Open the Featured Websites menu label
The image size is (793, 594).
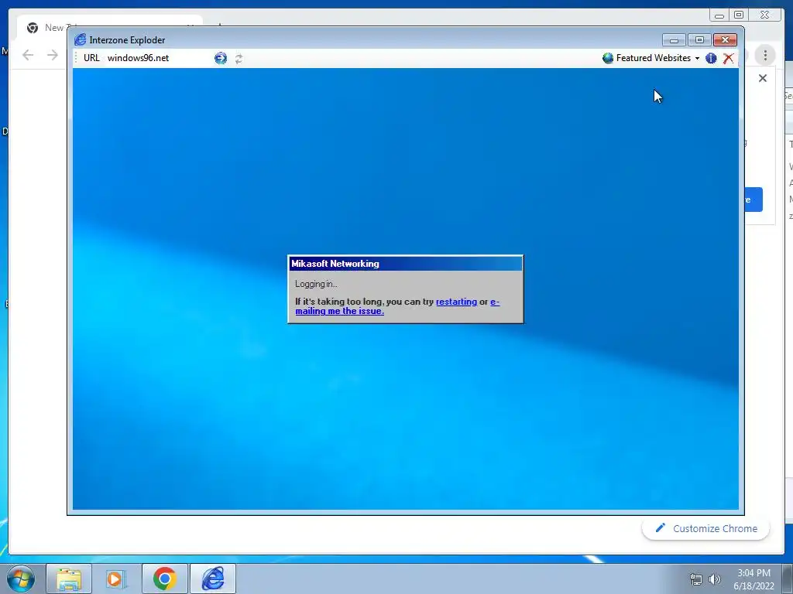click(x=654, y=58)
